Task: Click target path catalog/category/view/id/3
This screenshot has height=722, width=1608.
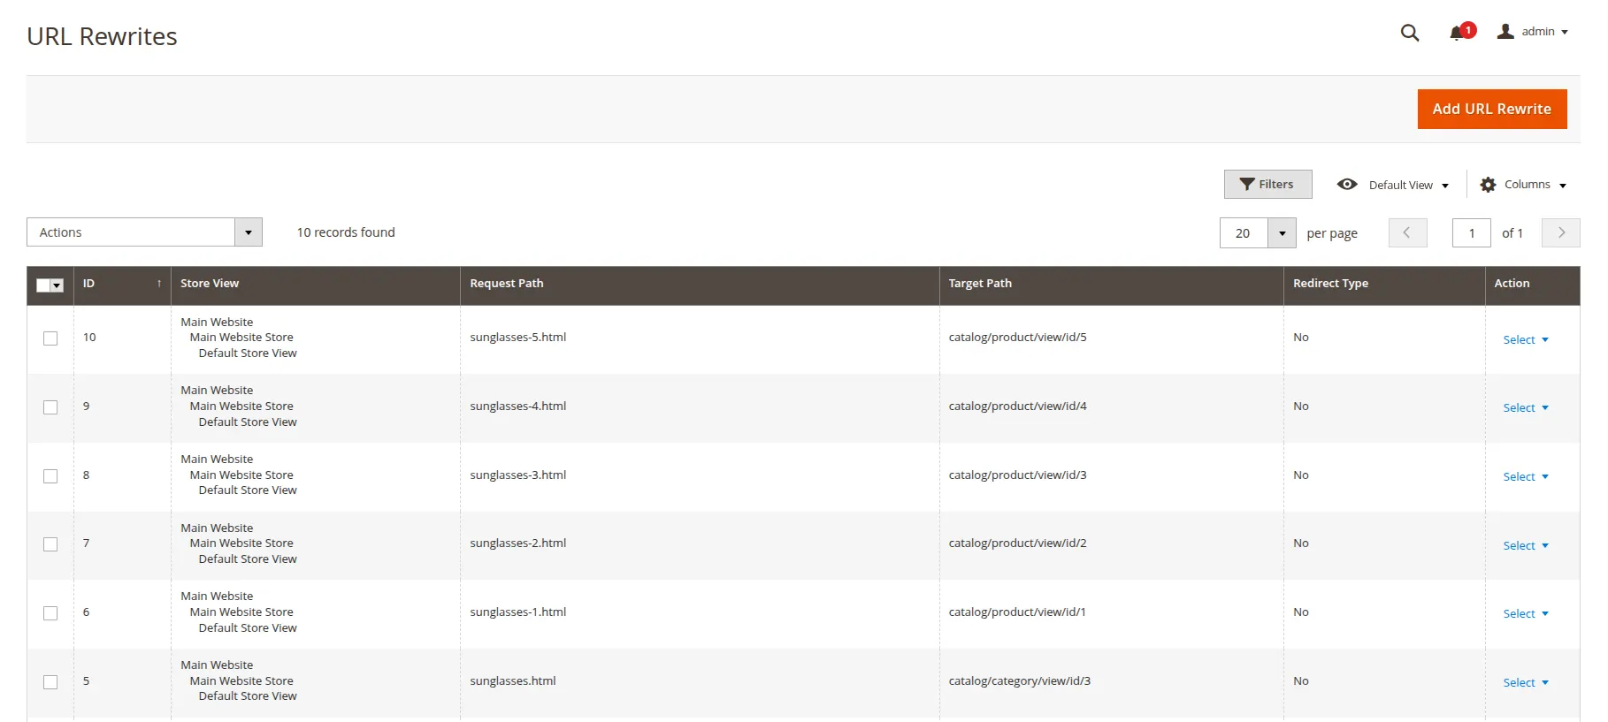Action: coord(1020,681)
